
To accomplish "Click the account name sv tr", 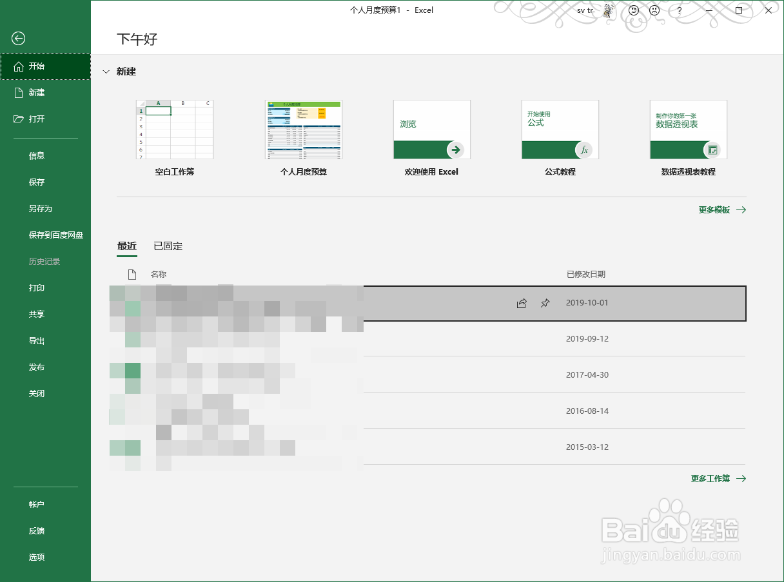I will (585, 10).
